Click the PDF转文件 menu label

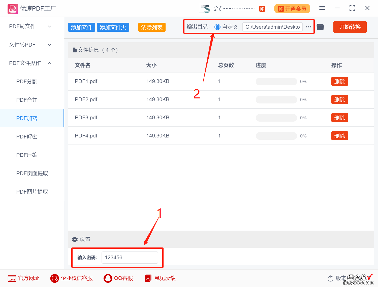tap(22, 26)
